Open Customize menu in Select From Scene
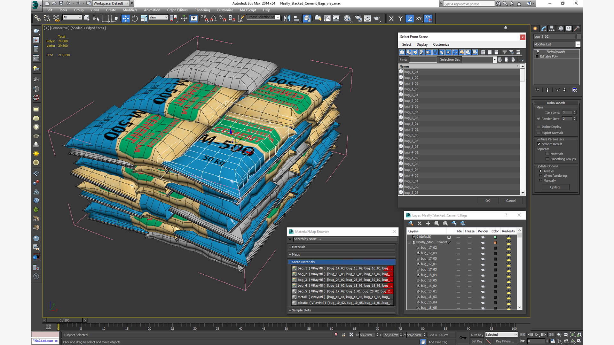Screen dimensions: 614x345 441,45
